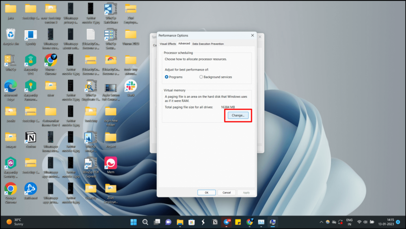The height and width of the screenshot is (229, 406).
Task: Select the login new folder
Action: tap(110, 116)
